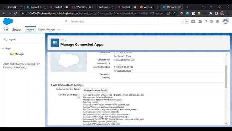Image resolution: width=232 pixels, height=131 pixels.
Task: Click the Selected OAuth Scopes label
Action: coord(69,95)
